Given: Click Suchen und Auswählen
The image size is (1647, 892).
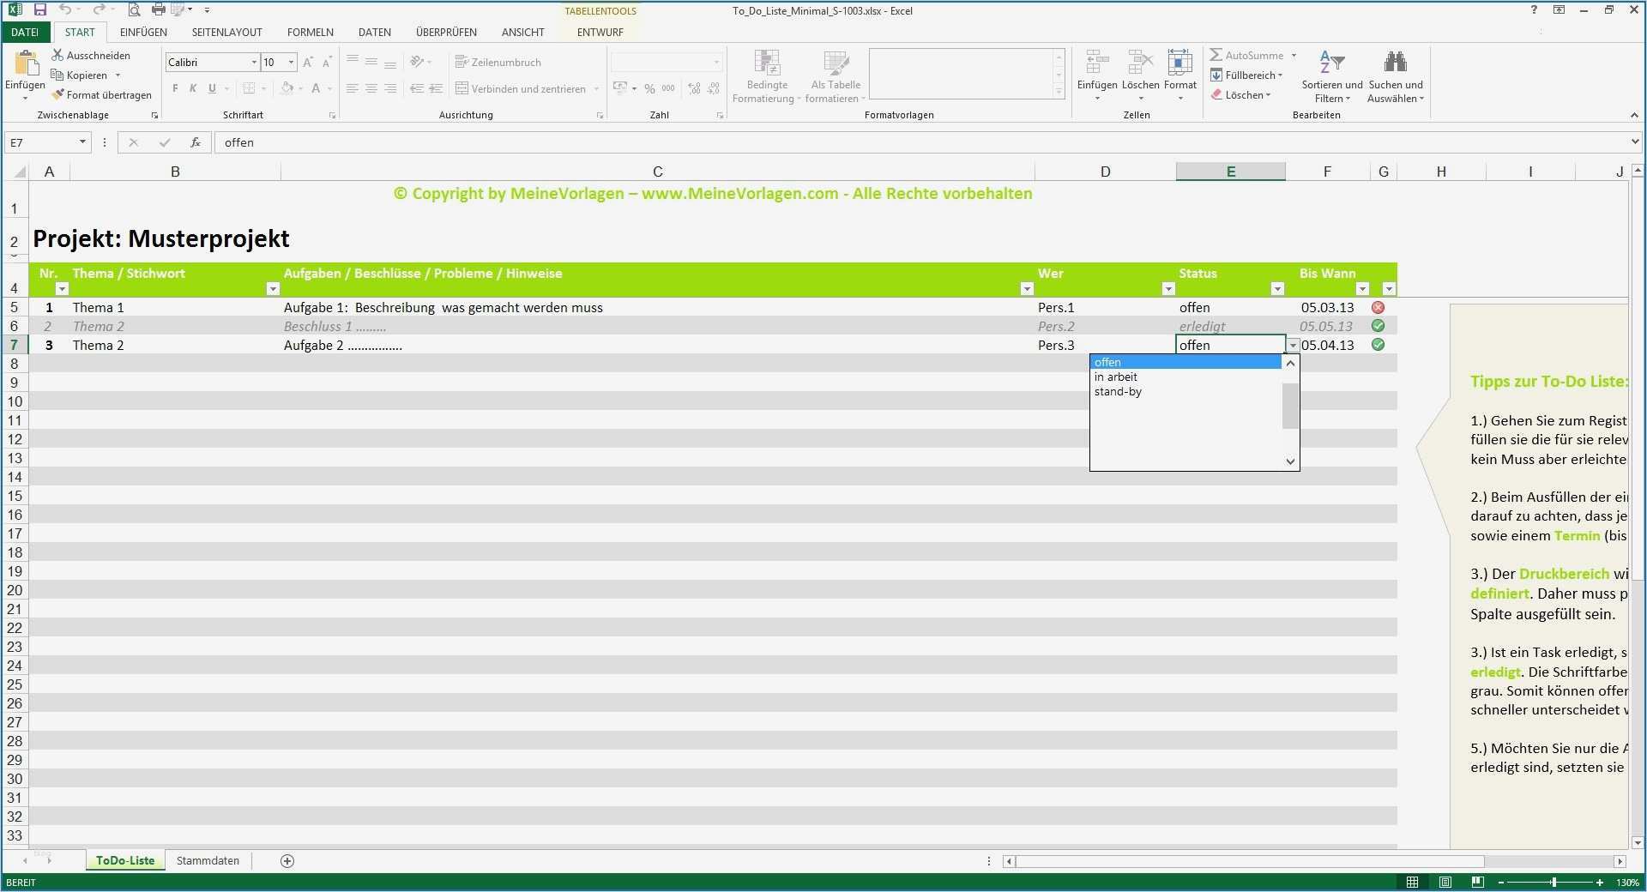Looking at the screenshot, I should tap(1395, 75).
